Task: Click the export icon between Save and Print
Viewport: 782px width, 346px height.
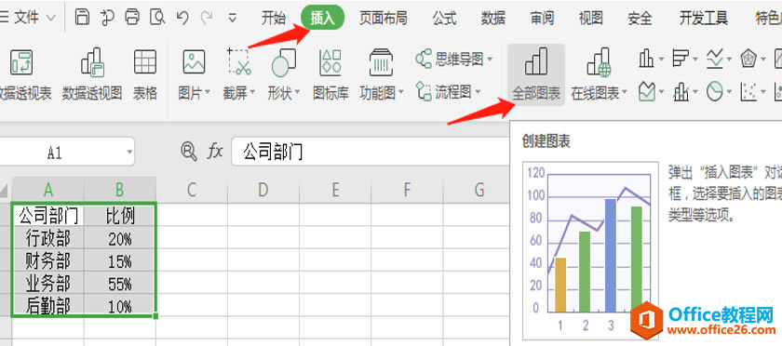Action: [107, 18]
